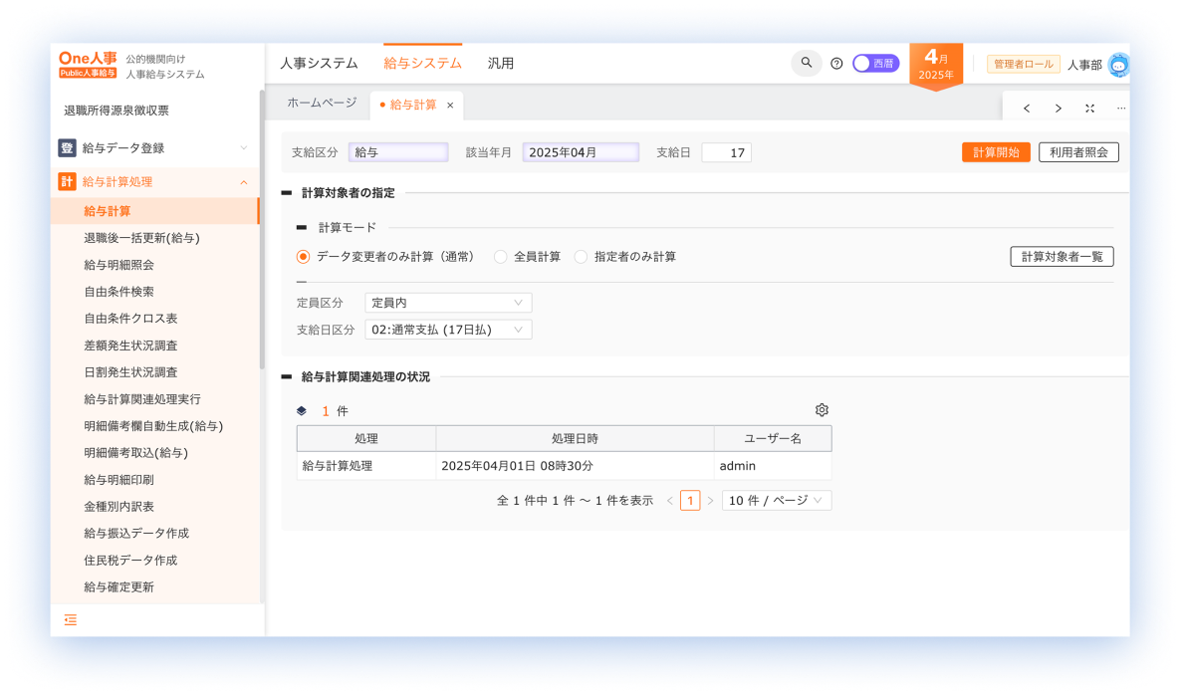The height and width of the screenshot is (695, 1181).
Task: Click pagination next arrow
Action: point(710,501)
